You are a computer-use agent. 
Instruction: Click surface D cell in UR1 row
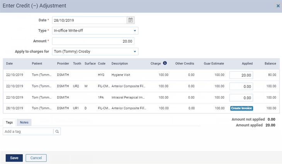coord(86,108)
